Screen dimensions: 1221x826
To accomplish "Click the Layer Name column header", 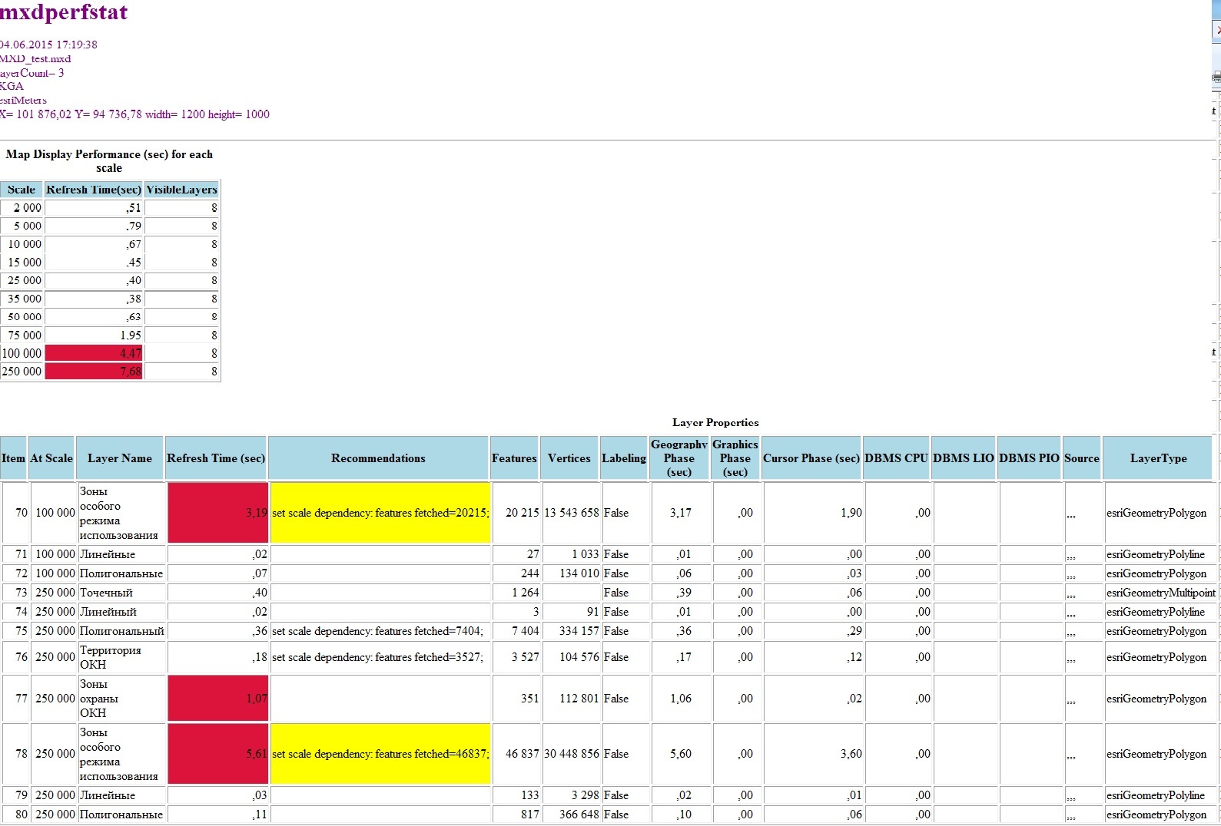I will click(x=119, y=458).
